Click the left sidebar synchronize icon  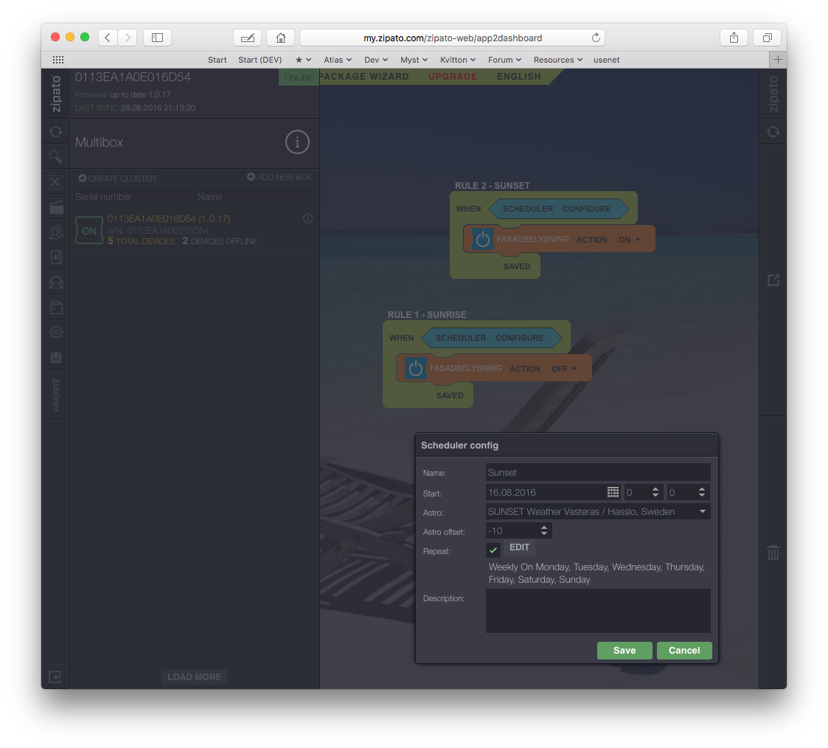[x=55, y=132]
